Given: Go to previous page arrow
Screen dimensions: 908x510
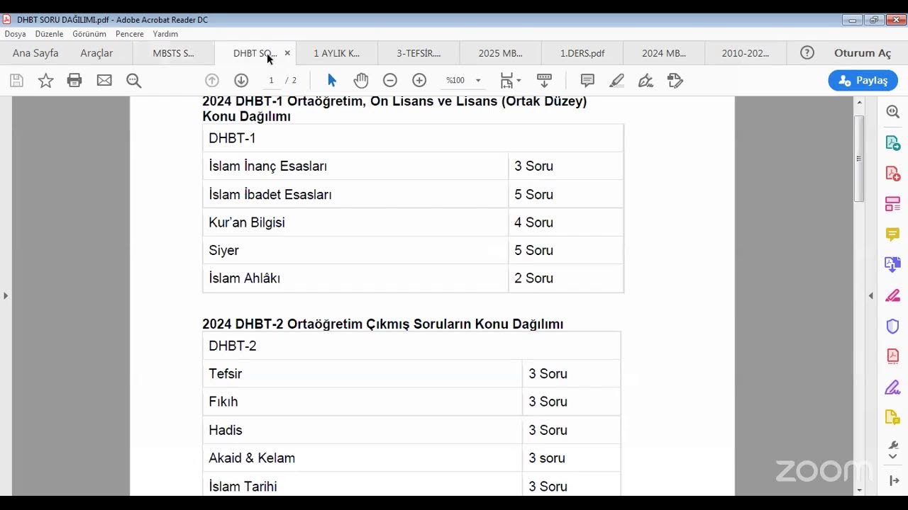Looking at the screenshot, I should 212,81.
